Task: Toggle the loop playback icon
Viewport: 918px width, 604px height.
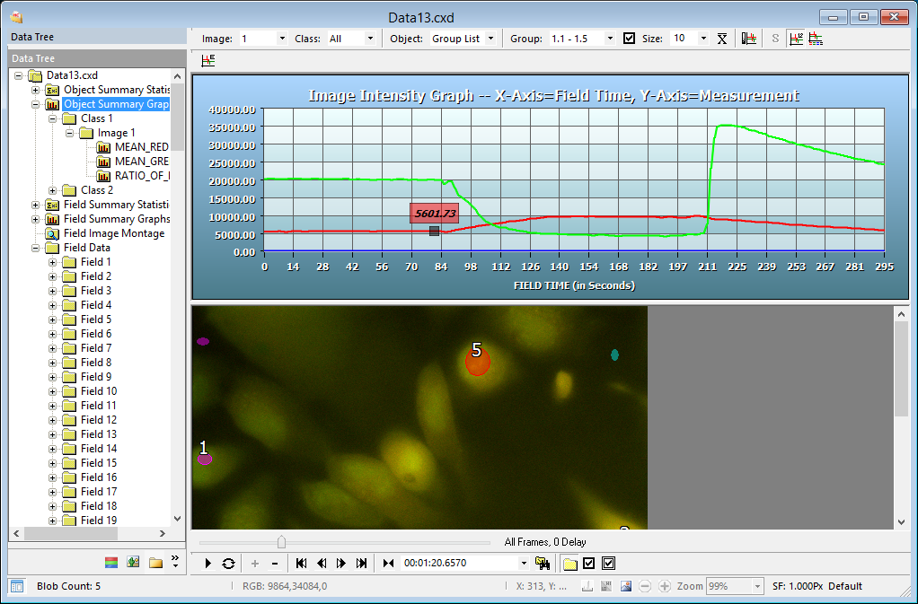Action: pyautogui.click(x=228, y=564)
